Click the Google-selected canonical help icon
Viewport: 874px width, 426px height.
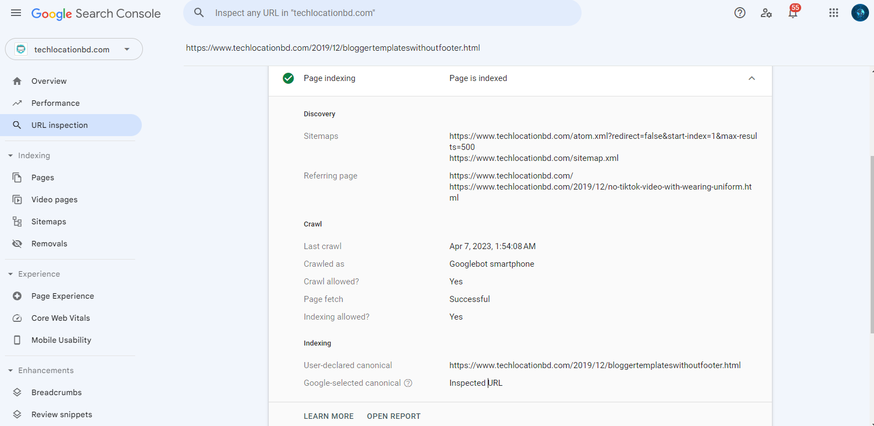point(408,383)
